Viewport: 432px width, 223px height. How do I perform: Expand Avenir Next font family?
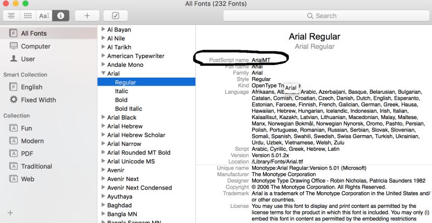[103, 179]
